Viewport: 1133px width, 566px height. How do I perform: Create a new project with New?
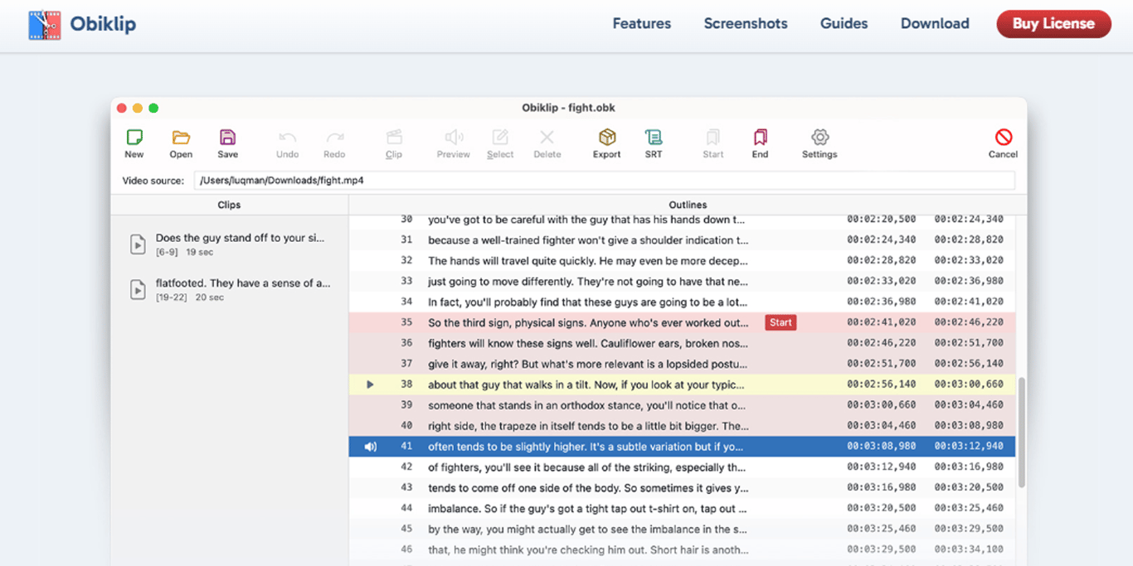click(x=134, y=138)
